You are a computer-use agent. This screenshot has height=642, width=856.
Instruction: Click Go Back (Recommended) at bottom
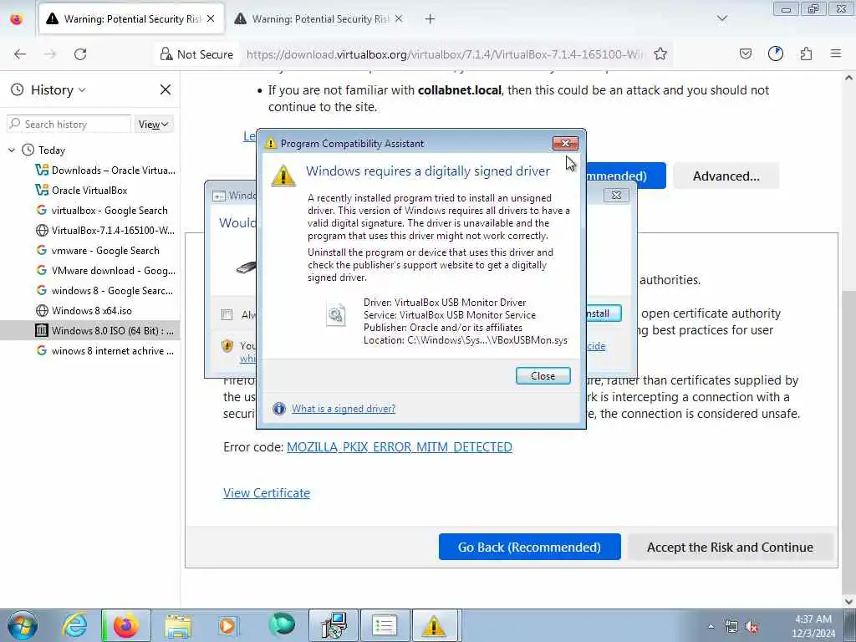(x=529, y=547)
